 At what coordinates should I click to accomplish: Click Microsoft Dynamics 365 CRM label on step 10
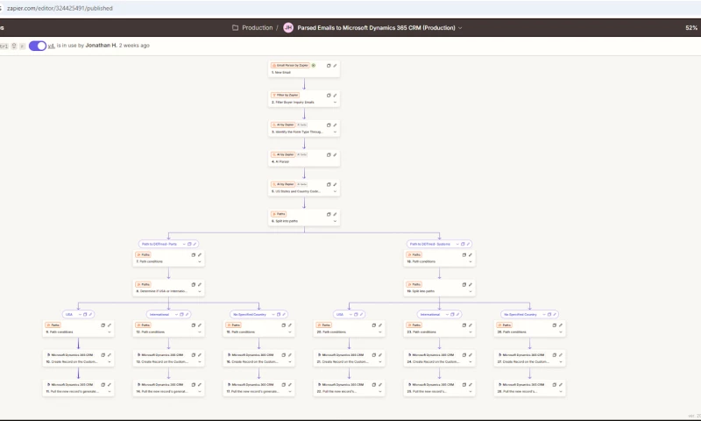click(70, 355)
